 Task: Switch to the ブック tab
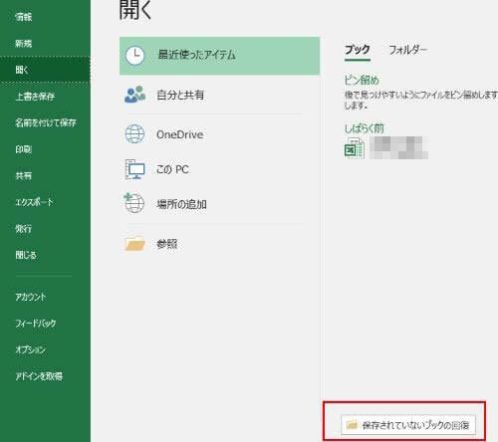[x=358, y=50]
